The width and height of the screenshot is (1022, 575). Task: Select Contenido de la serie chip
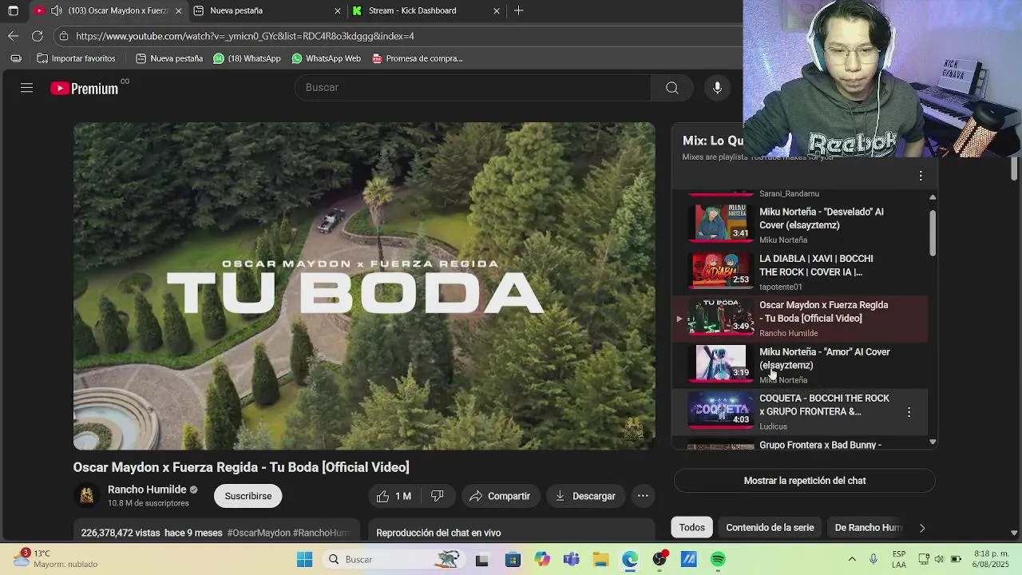coord(770,527)
